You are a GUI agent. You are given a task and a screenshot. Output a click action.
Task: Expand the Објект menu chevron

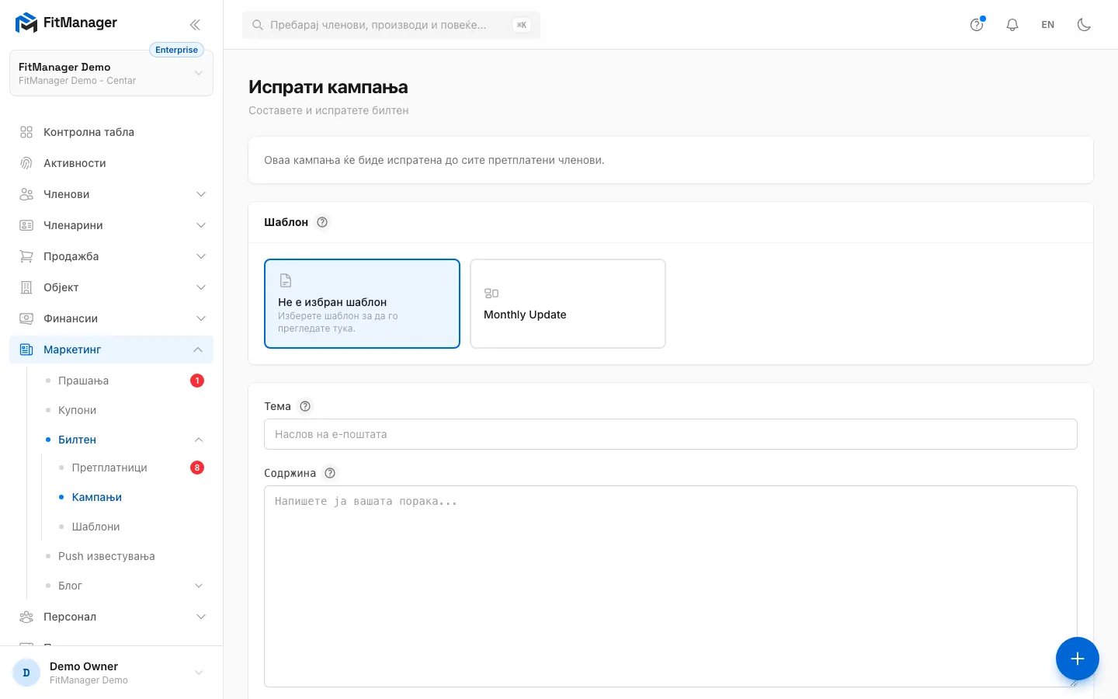coord(201,287)
